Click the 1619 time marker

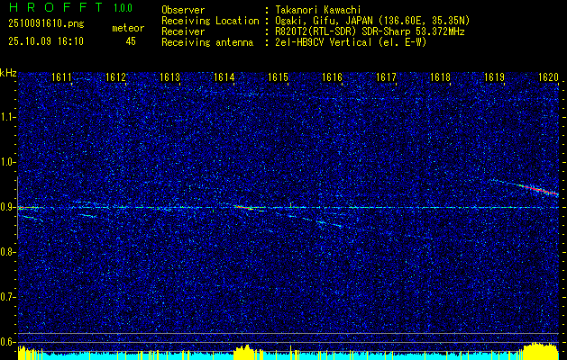(x=494, y=77)
